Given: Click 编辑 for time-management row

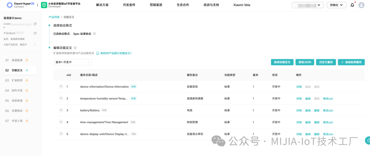Looking at the screenshot, I should (308, 122).
